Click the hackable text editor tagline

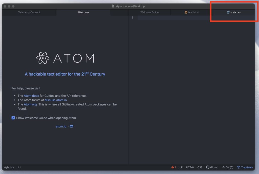(65, 74)
